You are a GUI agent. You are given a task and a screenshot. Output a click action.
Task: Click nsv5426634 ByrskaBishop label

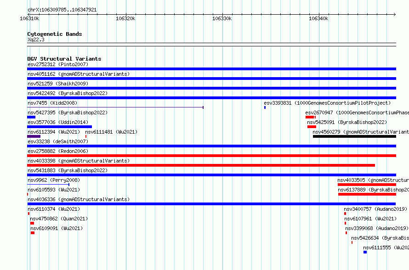[x=380, y=238]
